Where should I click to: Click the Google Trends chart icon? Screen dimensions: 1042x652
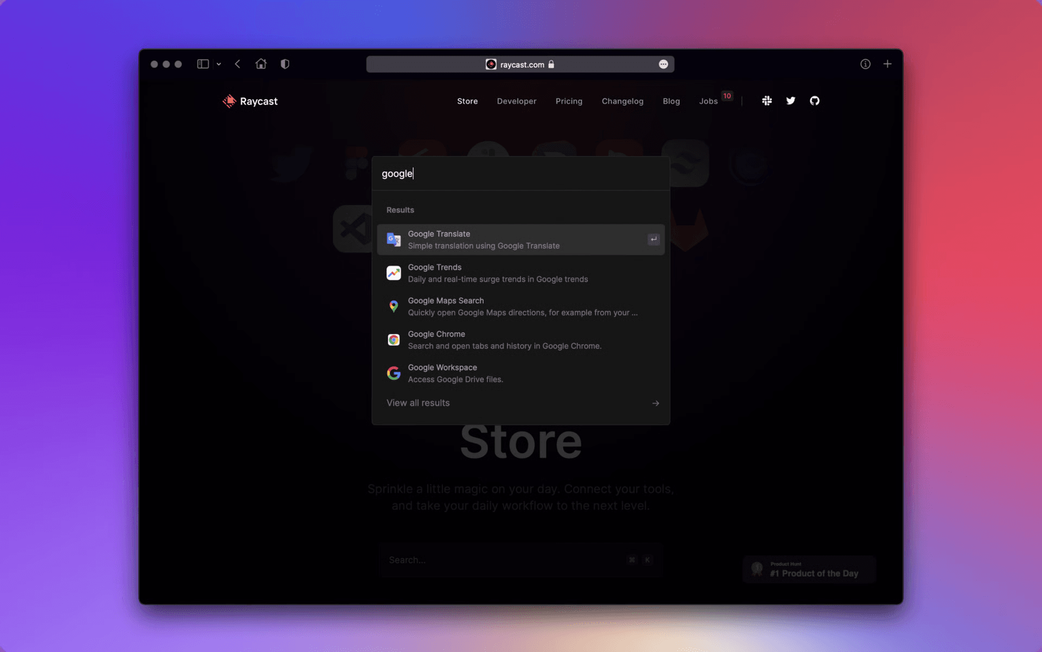[x=394, y=272]
